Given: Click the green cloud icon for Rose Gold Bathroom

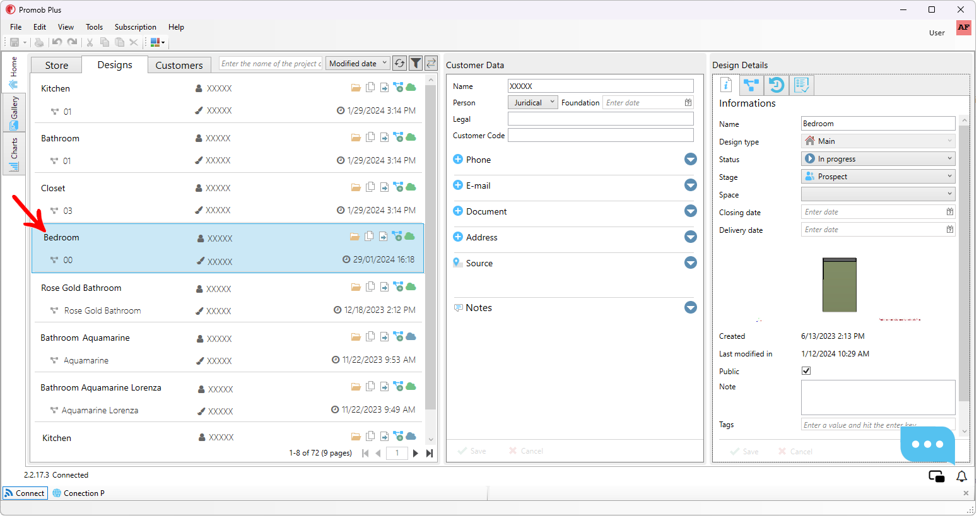Looking at the screenshot, I should [411, 286].
